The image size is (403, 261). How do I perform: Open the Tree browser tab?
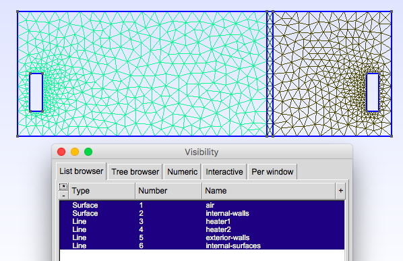135,172
